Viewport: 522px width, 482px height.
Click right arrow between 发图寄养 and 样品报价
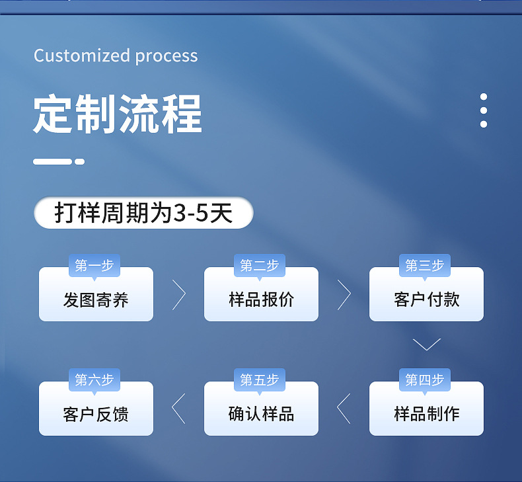coord(179,294)
